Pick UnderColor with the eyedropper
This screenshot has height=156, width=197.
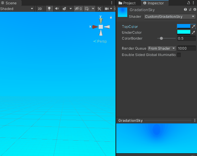(193, 32)
